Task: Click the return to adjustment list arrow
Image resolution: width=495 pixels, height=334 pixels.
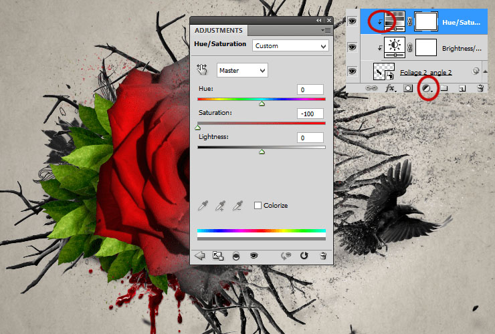Action: [200, 255]
